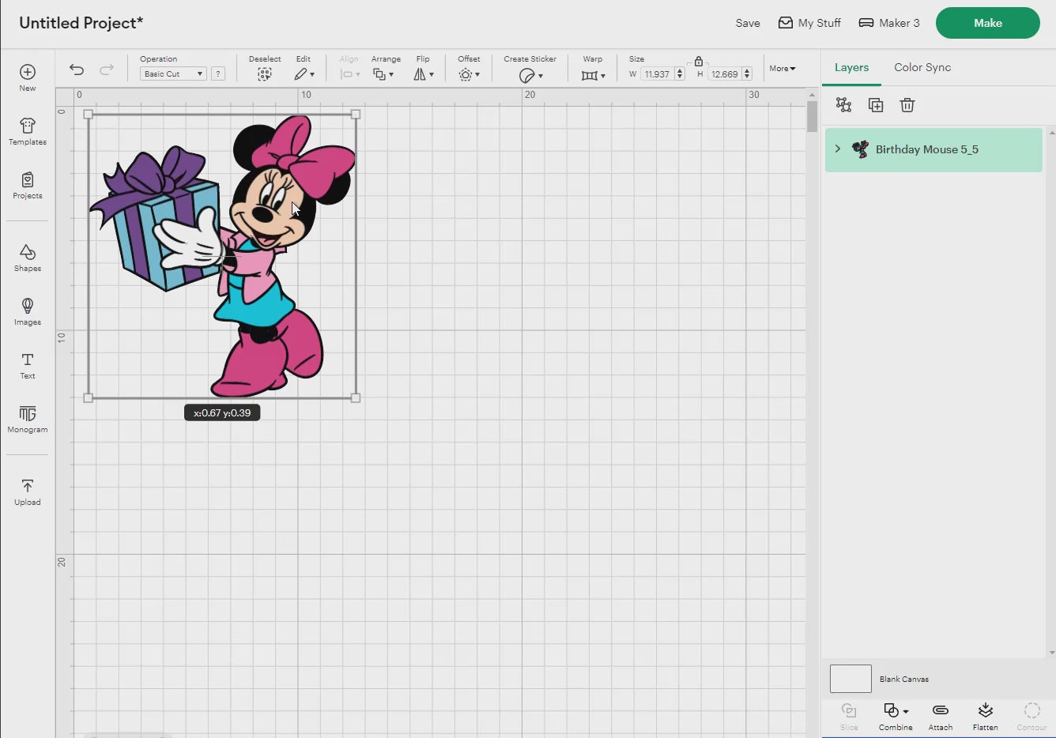This screenshot has width=1056, height=738.
Task: Click the Group layers icon
Action: [x=844, y=105]
